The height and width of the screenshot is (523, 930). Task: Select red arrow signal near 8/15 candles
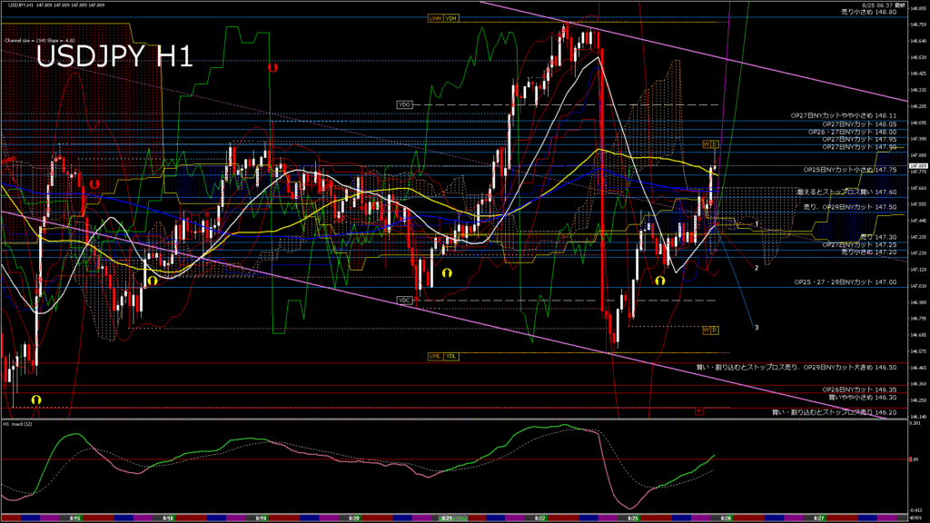(x=94, y=183)
